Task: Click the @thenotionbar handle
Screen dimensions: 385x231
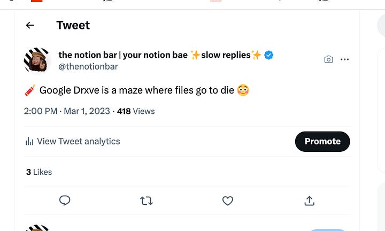Action: click(88, 66)
